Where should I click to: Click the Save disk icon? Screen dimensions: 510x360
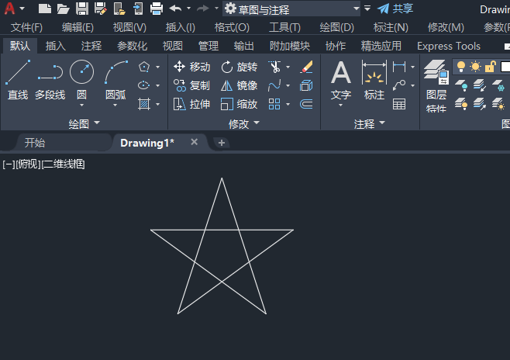82,9
